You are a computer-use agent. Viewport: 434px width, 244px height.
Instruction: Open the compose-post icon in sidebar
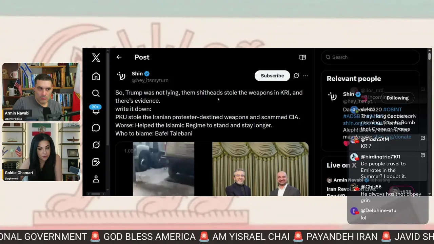click(96, 162)
